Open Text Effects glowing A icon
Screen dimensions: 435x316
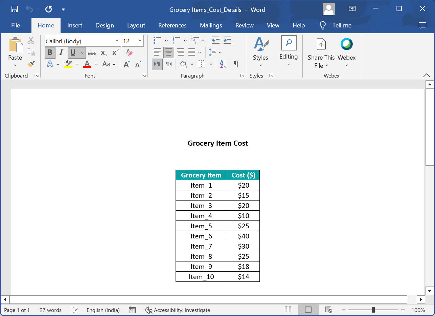tap(50, 64)
